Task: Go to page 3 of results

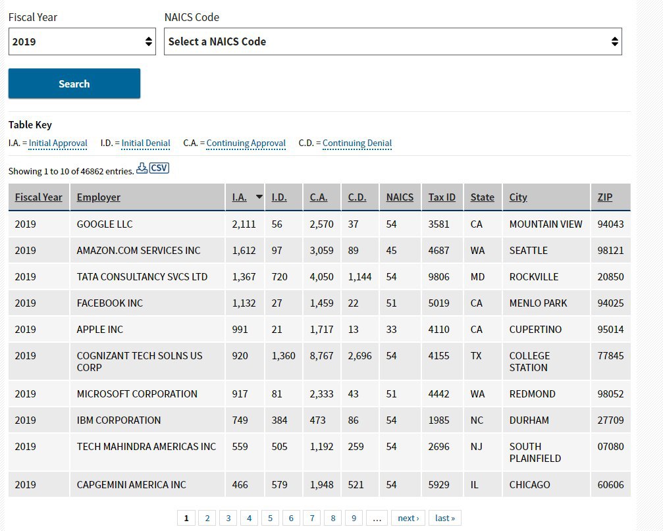Action: [x=228, y=518]
